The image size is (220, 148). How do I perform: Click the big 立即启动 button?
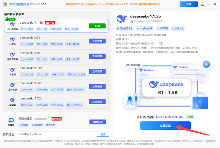[165, 125]
